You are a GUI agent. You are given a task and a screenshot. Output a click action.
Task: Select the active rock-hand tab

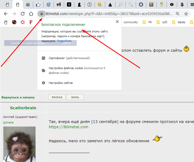pos(18,4)
